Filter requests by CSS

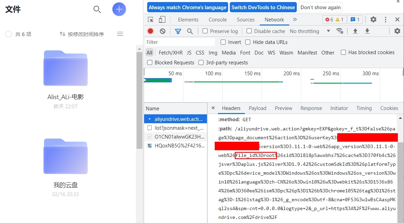[200, 52]
